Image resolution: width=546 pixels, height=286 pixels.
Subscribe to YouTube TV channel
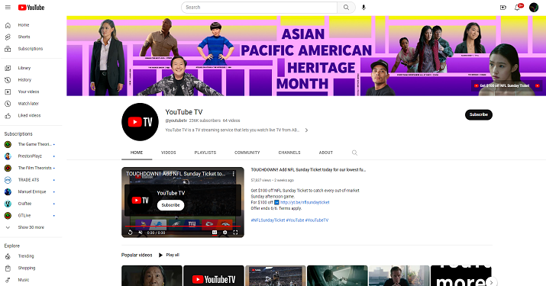[479, 115]
